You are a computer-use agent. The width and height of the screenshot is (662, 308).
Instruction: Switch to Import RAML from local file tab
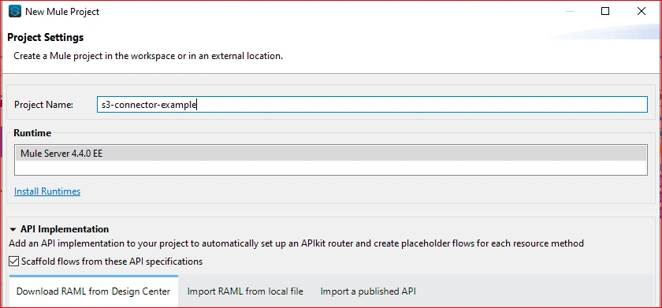245,291
